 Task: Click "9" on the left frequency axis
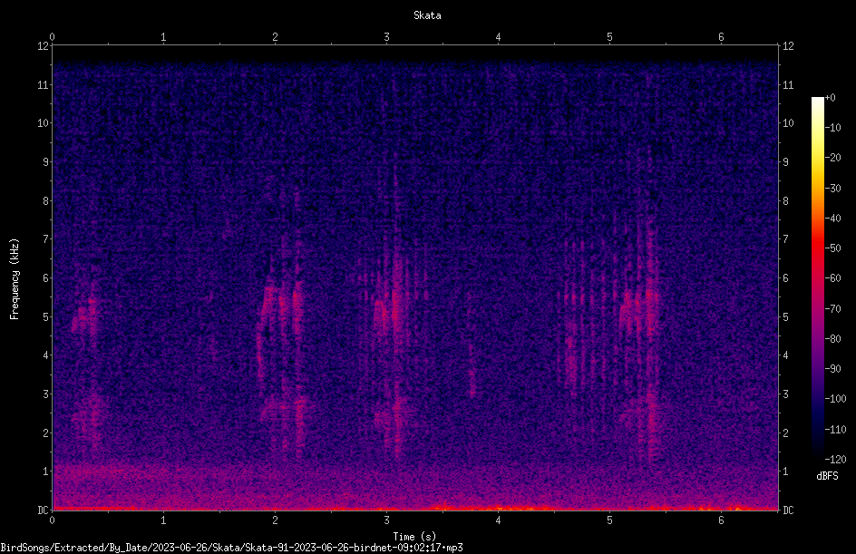pyautogui.click(x=45, y=162)
